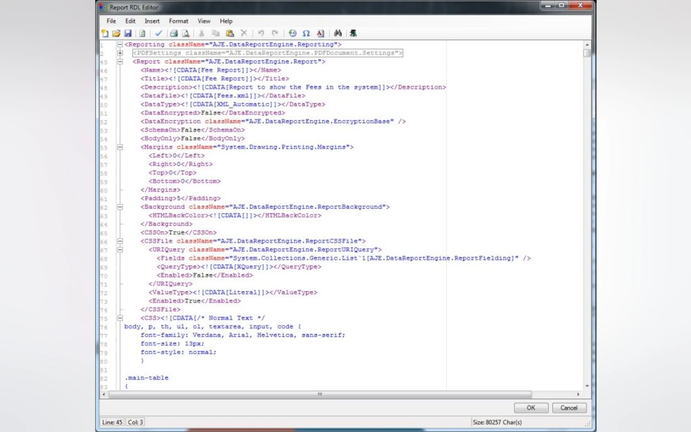The image size is (691, 432).
Task: Close the Report RDL Editor window
Action: pos(580,5)
